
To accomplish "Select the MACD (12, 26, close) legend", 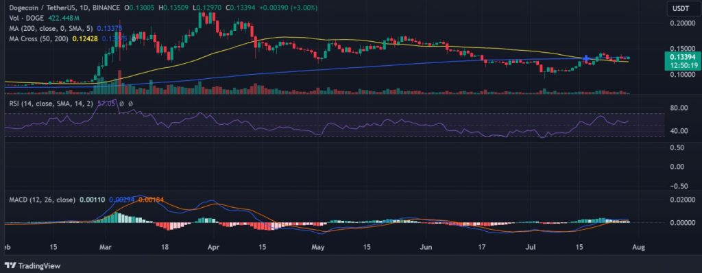I will (x=42, y=200).
